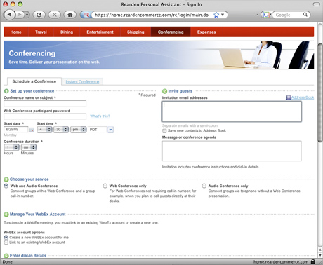
Task: Click the step 2 Invite guests icon
Action: [164, 91]
